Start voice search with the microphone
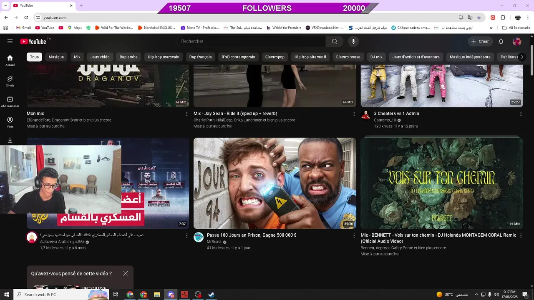This screenshot has width=534, height=300. tap(353, 41)
